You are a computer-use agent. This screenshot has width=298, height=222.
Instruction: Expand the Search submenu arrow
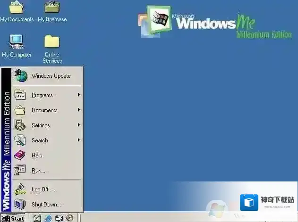78,140
